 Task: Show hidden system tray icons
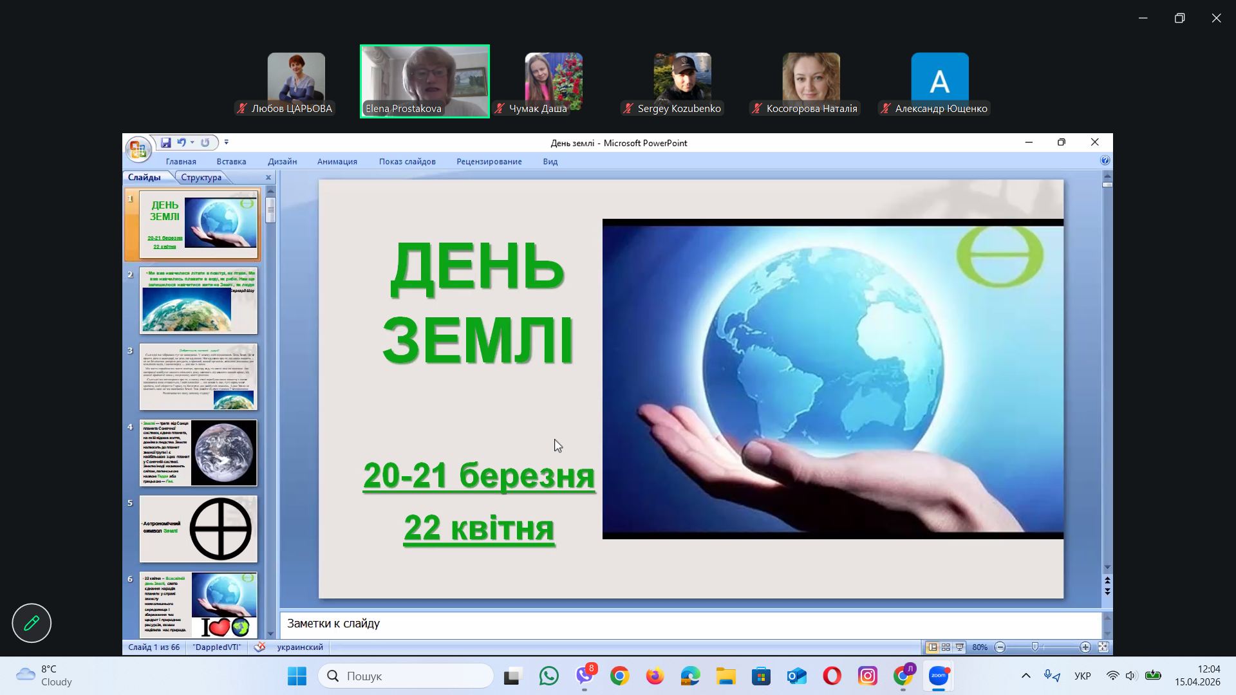pyautogui.click(x=1026, y=676)
